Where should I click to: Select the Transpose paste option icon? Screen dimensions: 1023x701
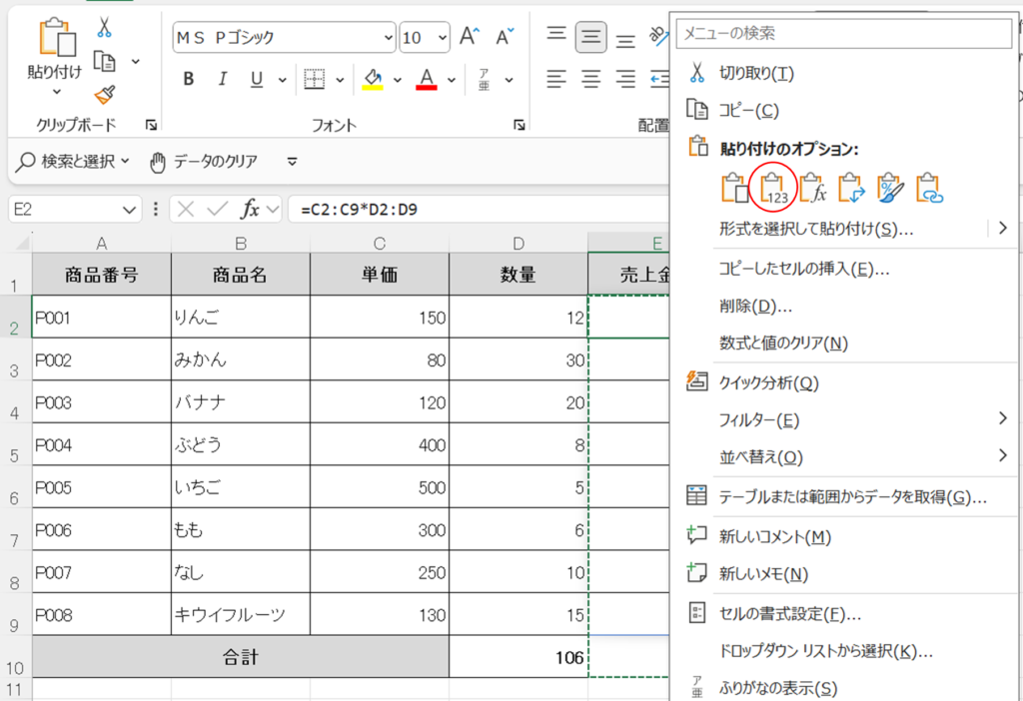pos(852,188)
